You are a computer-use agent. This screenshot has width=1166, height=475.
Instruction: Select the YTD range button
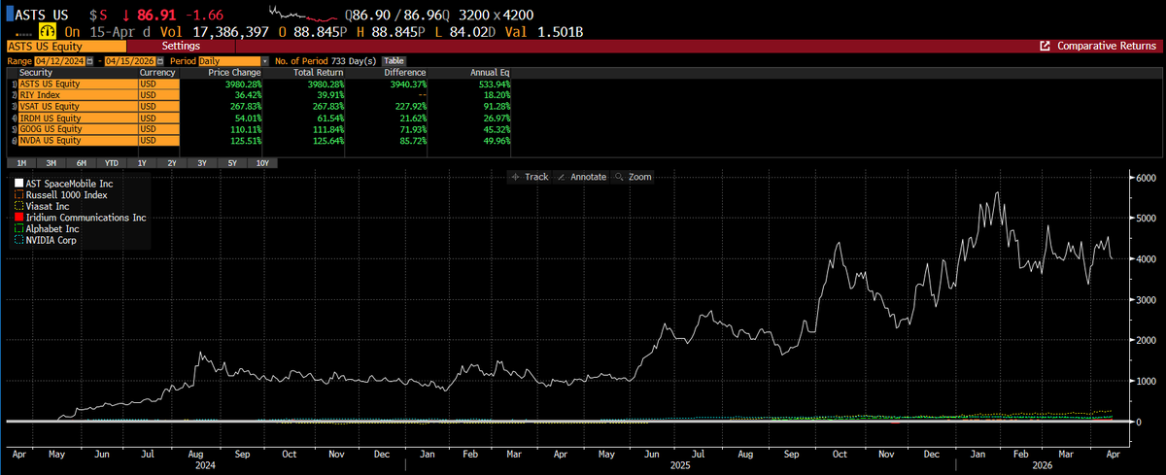[x=111, y=162]
